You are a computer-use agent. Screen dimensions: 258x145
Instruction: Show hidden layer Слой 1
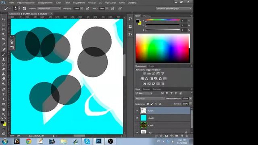coord(137,125)
